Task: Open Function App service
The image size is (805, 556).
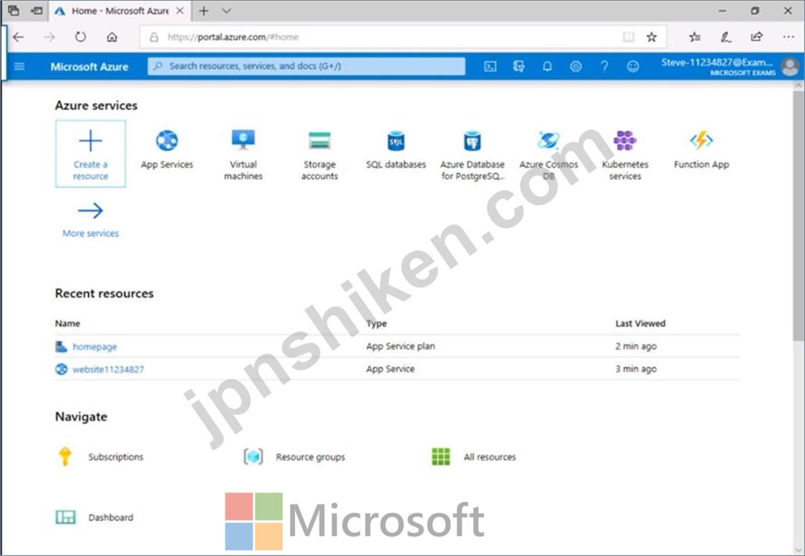Action: [x=701, y=149]
